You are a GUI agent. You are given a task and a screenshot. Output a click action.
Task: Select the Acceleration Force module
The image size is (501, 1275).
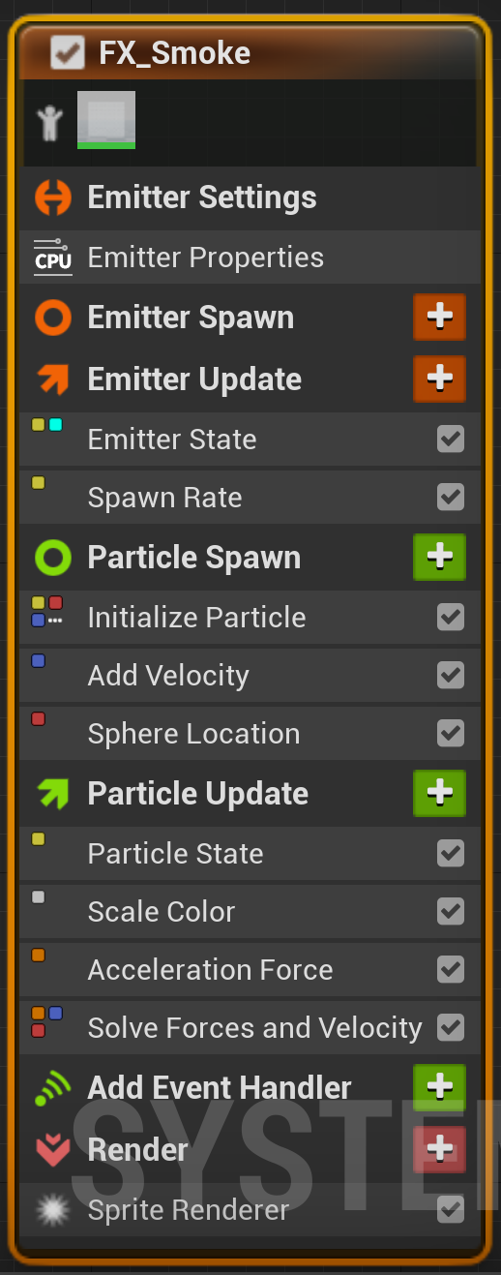pyautogui.click(x=250, y=970)
